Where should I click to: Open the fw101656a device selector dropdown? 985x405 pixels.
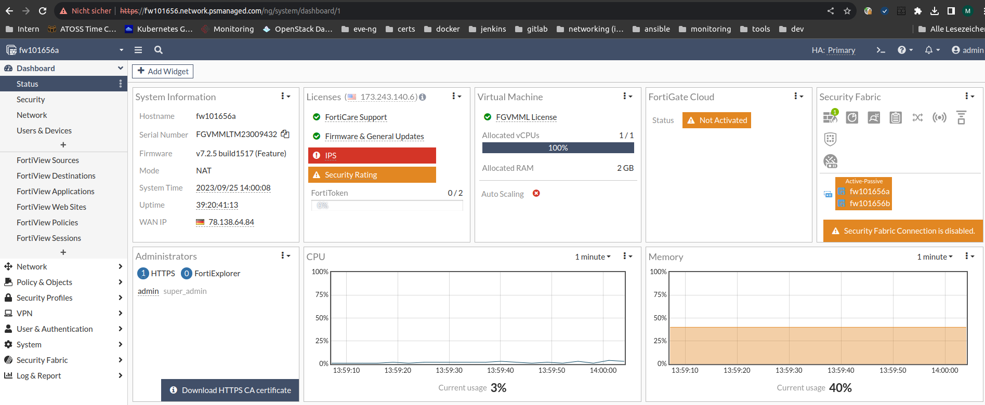click(65, 50)
